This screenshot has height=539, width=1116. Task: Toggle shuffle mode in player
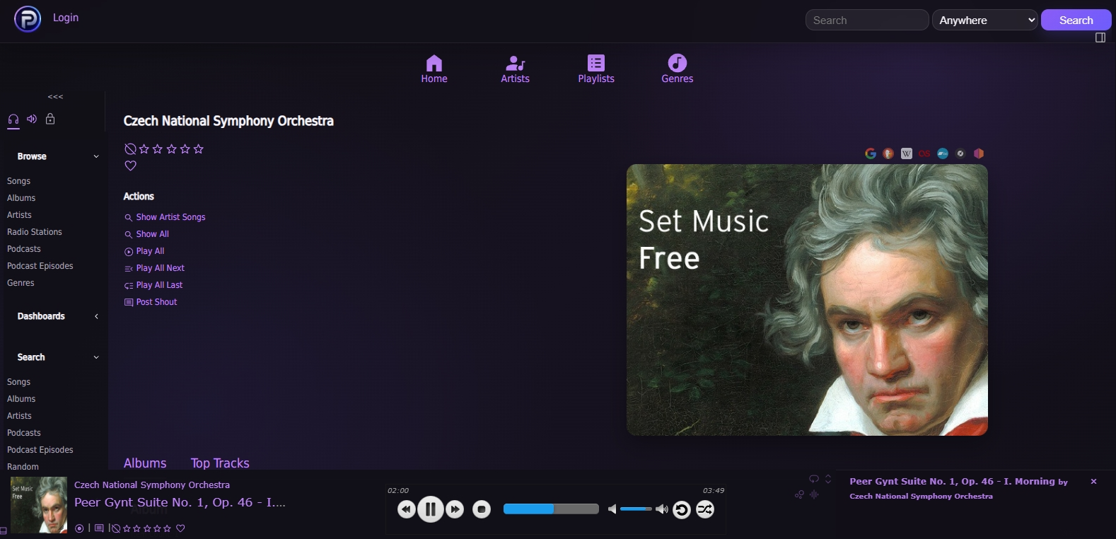click(705, 509)
